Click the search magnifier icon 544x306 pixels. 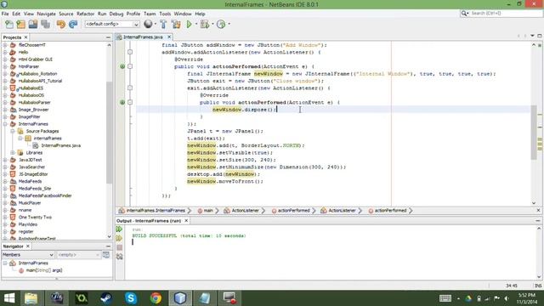[x=464, y=14]
